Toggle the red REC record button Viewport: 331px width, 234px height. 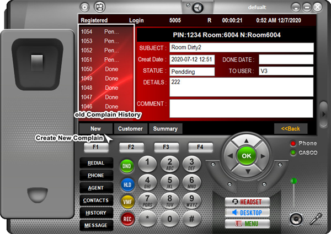tap(127, 219)
